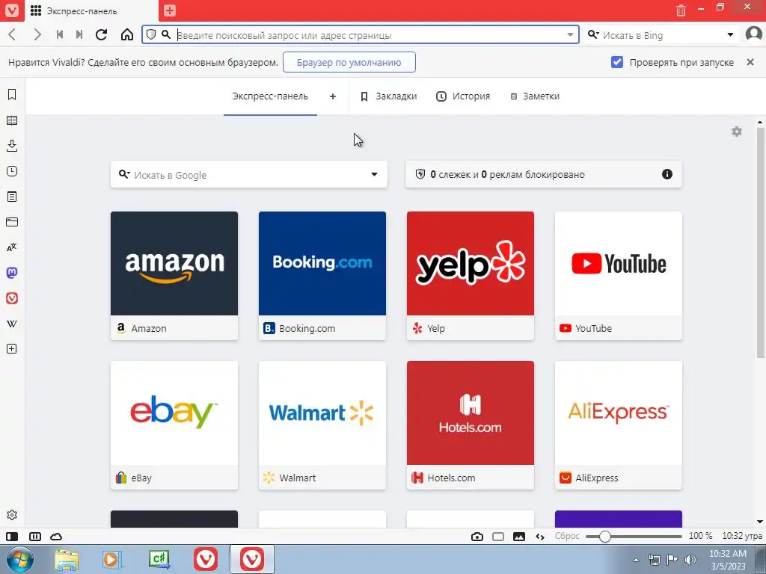Open the Hotels.com speed dial
766x574 pixels.
click(x=471, y=425)
